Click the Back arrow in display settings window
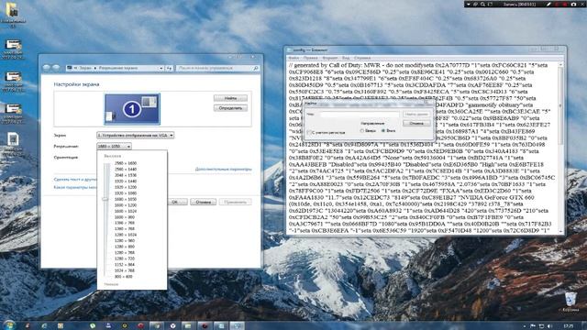The height and width of the screenshot is (330, 587). click(x=47, y=68)
